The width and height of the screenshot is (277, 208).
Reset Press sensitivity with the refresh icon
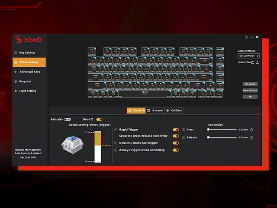tap(251, 130)
